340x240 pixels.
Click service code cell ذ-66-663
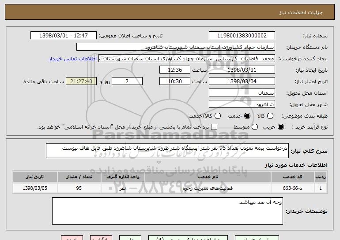292,188
